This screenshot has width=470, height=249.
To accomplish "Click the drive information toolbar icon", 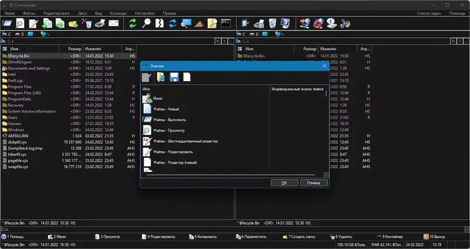I will click(331, 23).
